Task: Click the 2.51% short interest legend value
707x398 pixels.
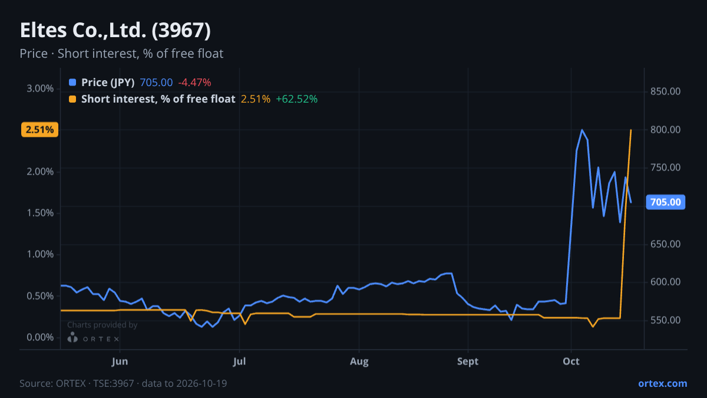Action: coord(256,99)
